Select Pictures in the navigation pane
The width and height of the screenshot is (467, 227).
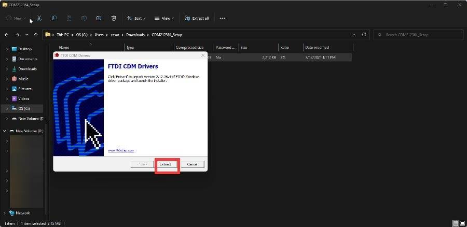(x=25, y=89)
